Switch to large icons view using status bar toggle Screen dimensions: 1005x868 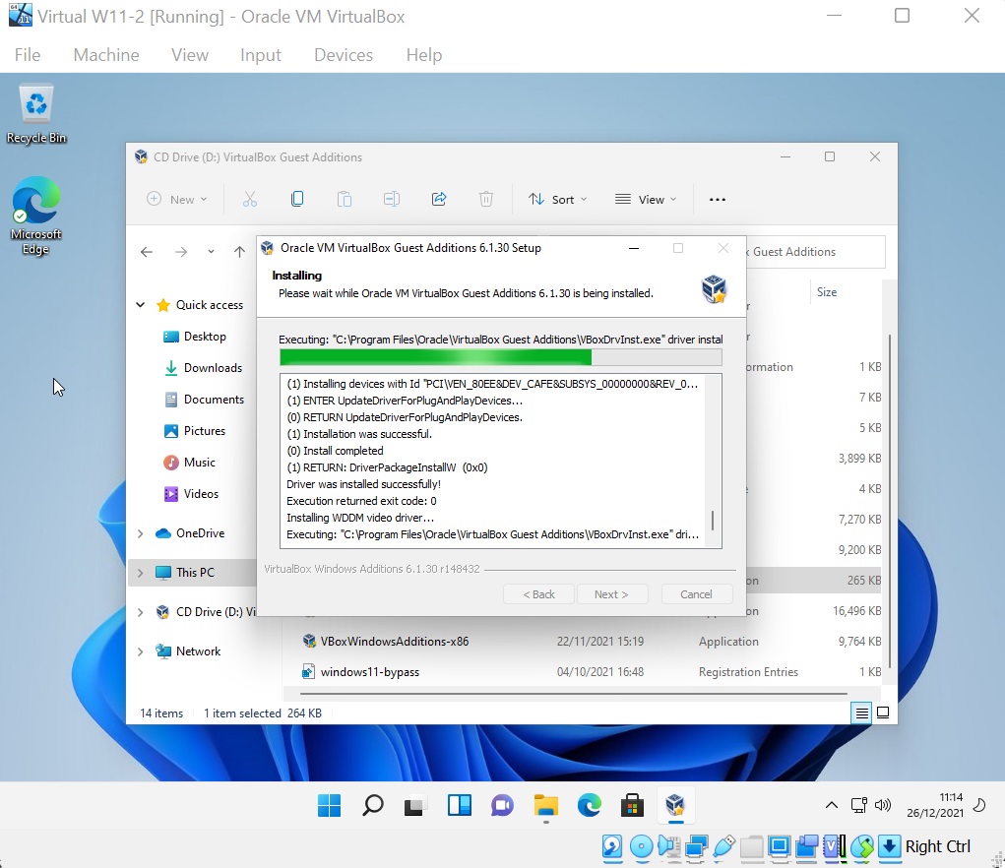[883, 713]
